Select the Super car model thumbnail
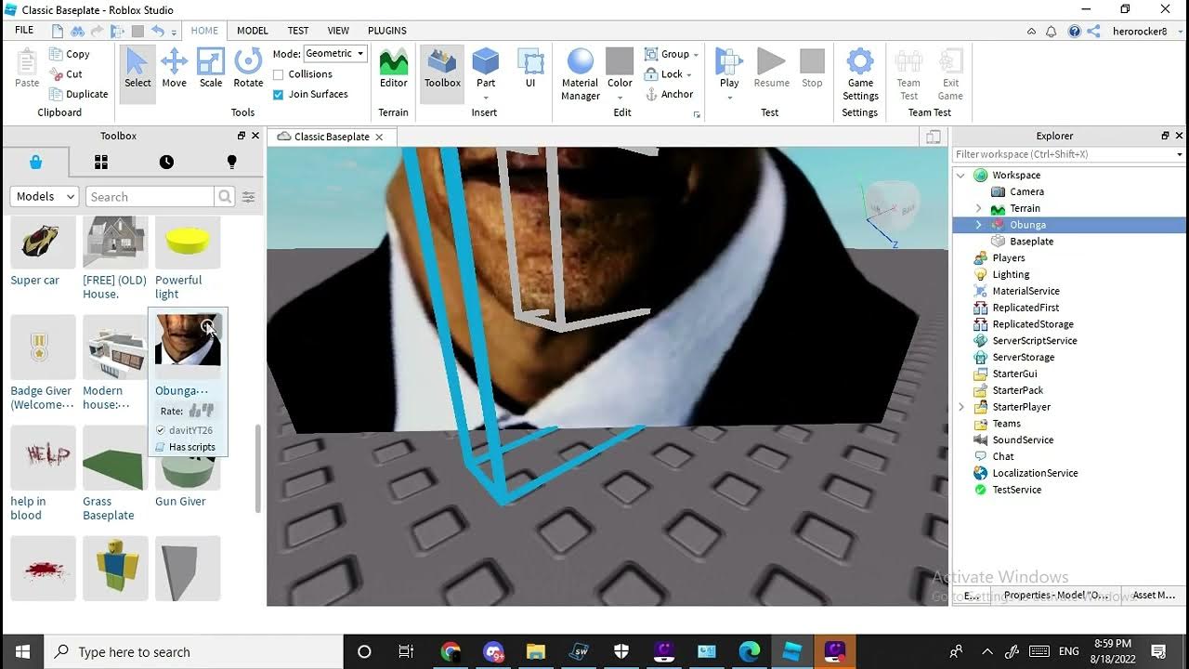The width and height of the screenshot is (1189, 669). tap(43, 242)
